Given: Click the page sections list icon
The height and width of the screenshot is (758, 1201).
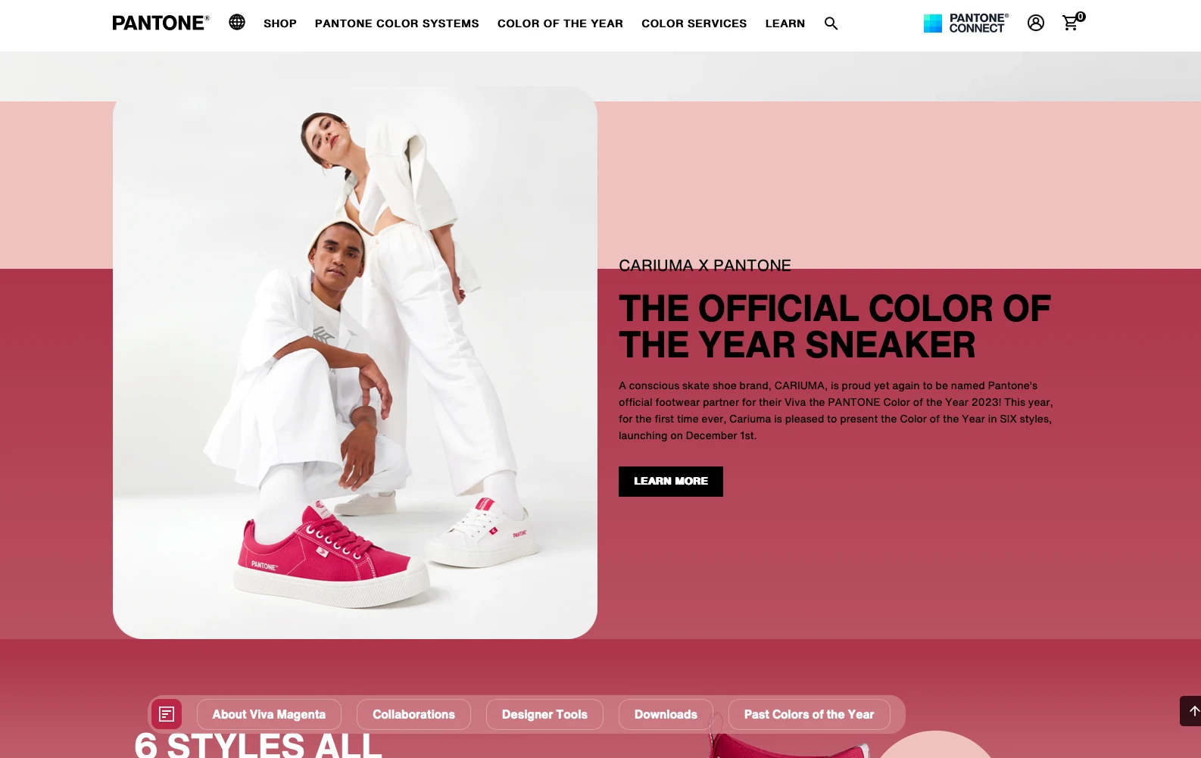Looking at the screenshot, I should [167, 714].
